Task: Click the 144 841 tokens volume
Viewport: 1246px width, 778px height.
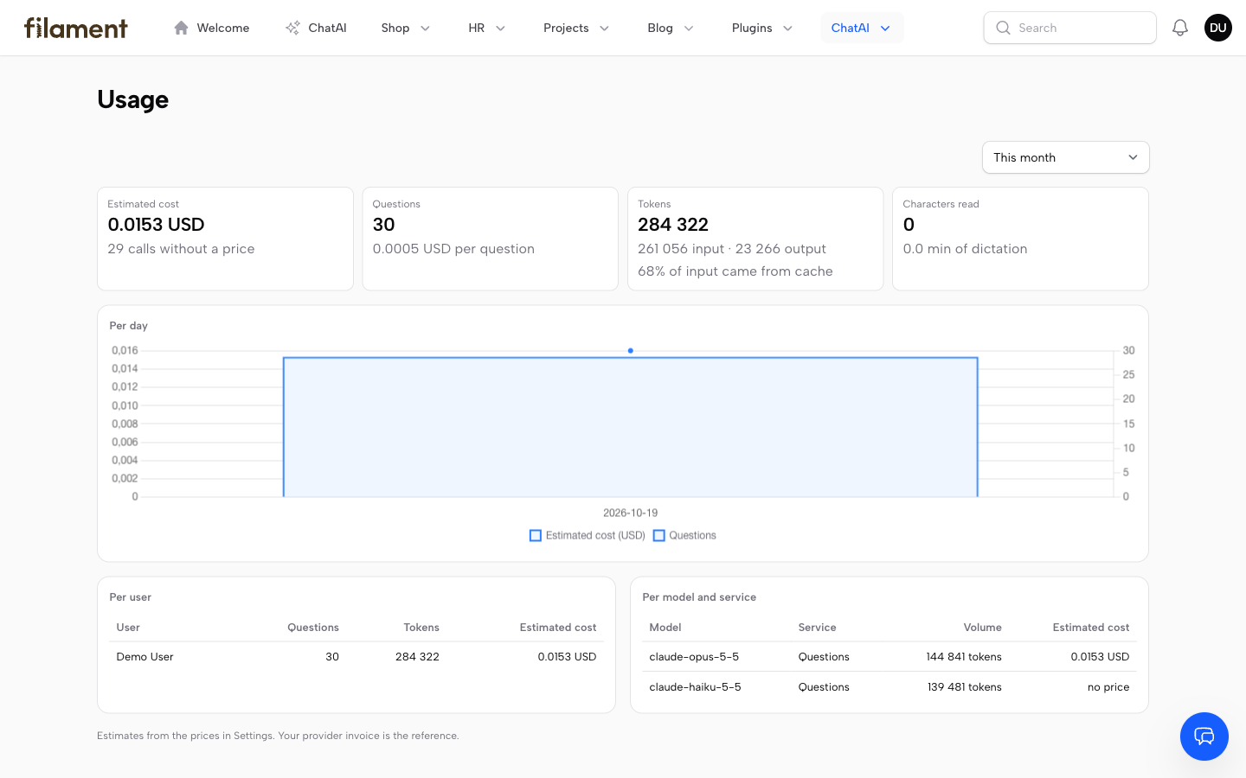Action: coord(964,657)
